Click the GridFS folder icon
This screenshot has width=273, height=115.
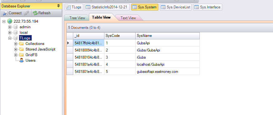click(22, 55)
